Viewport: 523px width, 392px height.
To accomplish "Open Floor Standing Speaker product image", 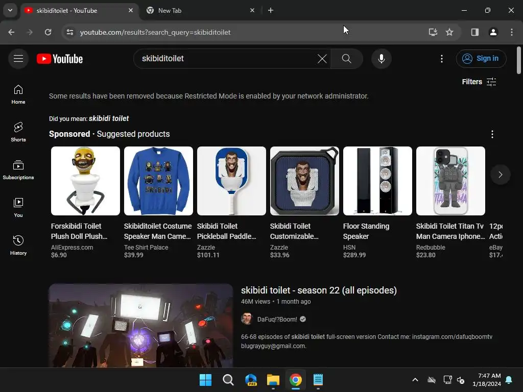I will pos(377,181).
